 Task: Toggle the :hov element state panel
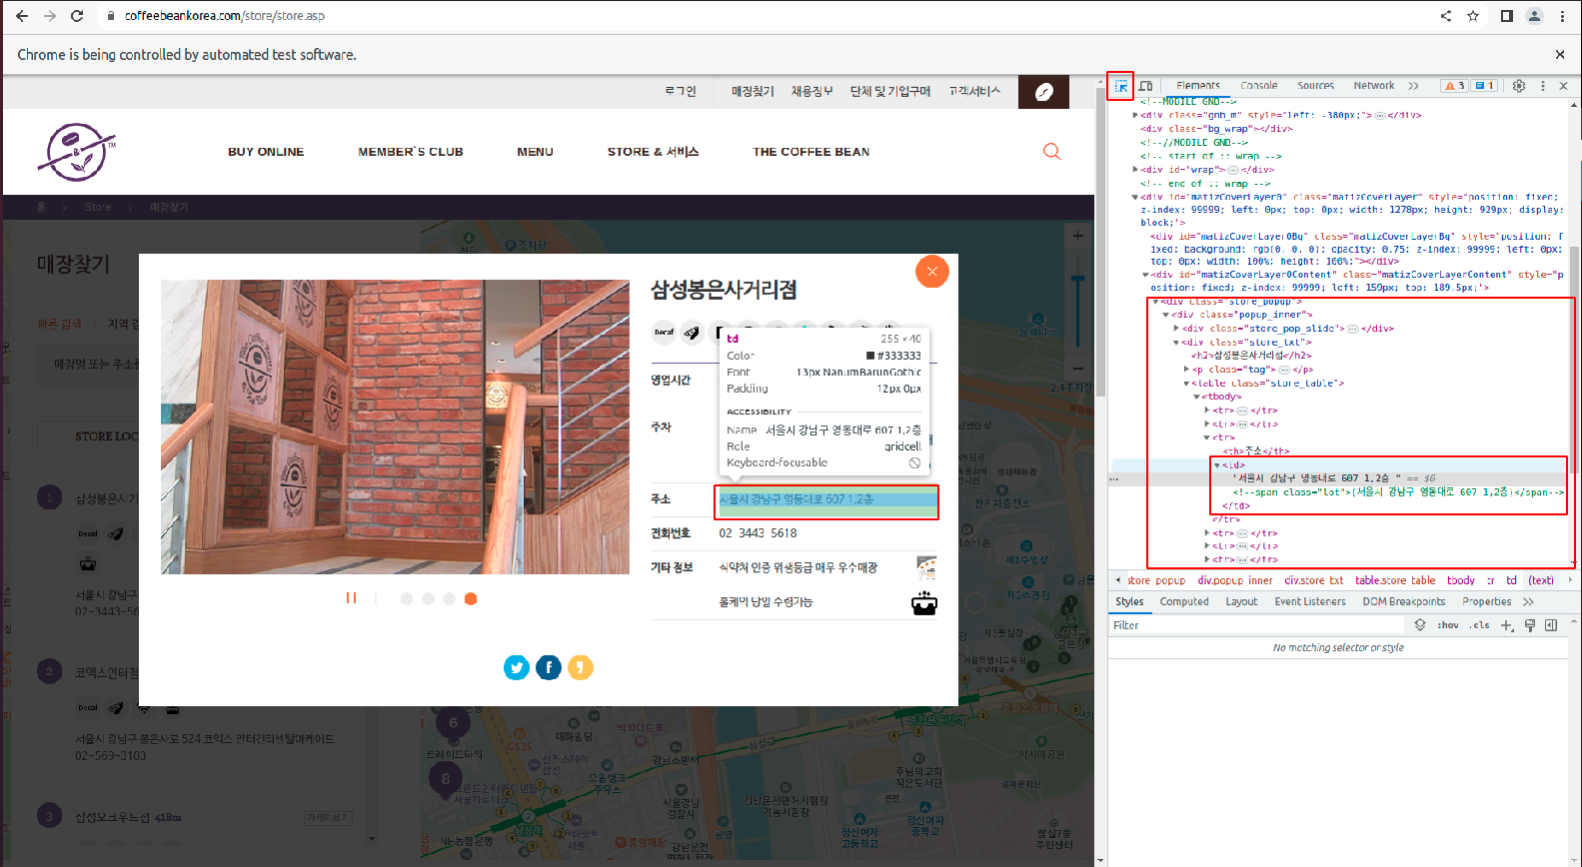click(1448, 625)
